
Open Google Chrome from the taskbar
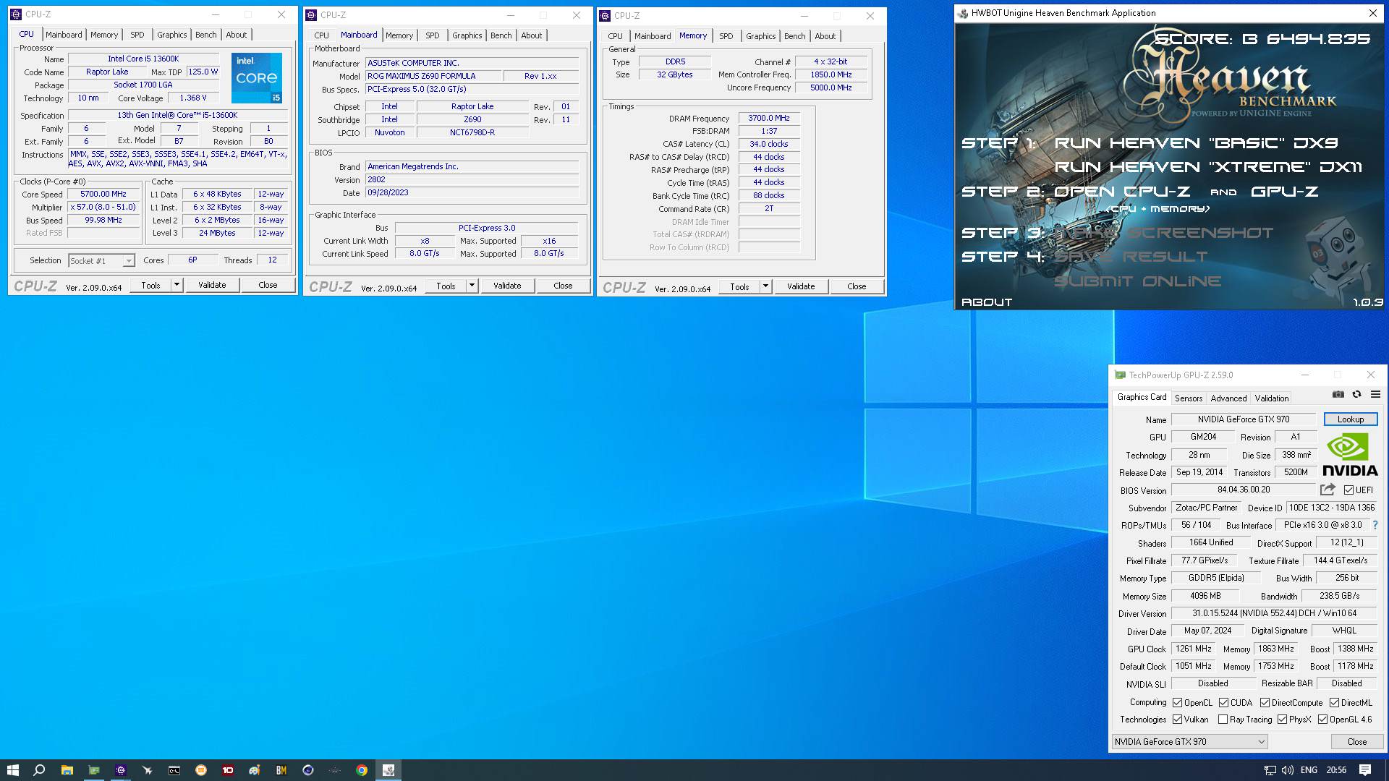click(362, 770)
